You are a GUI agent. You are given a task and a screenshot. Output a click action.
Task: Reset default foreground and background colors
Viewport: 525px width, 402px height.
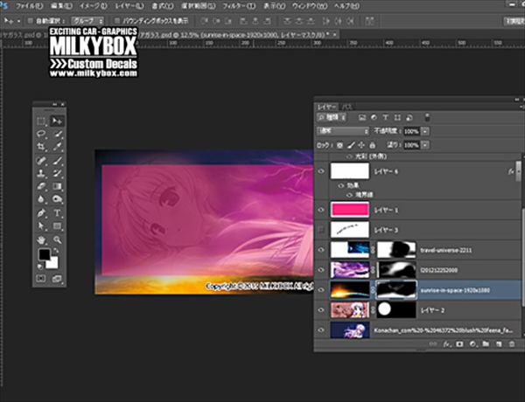(40, 267)
